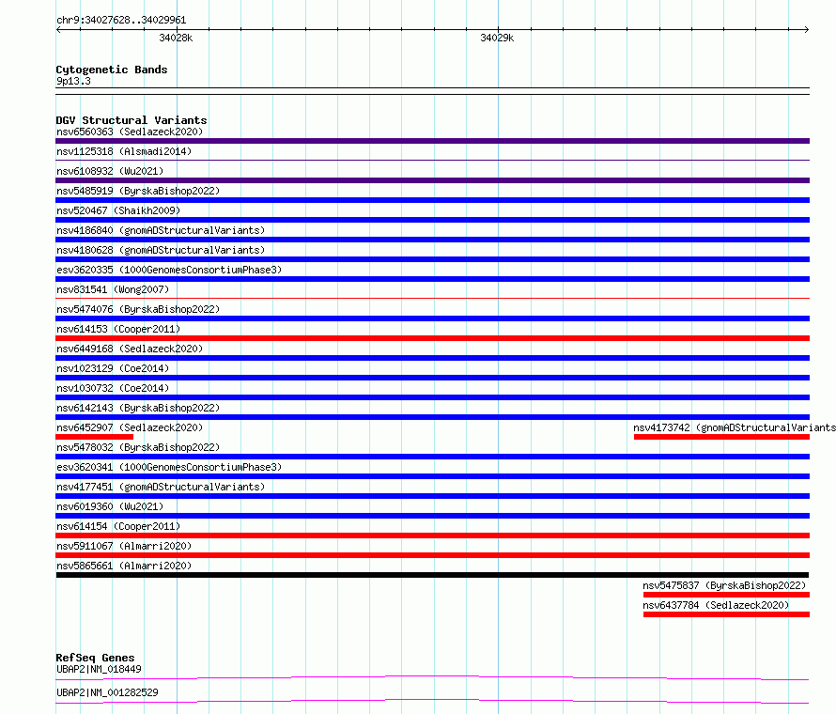Screen dimensions: 836x714
Task: Click the red nsv6437784 variant bar
Action: tap(726, 614)
